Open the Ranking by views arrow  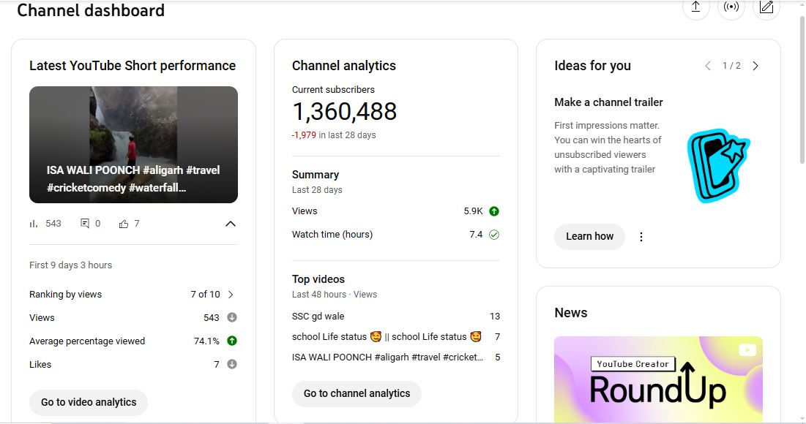pyautogui.click(x=231, y=294)
